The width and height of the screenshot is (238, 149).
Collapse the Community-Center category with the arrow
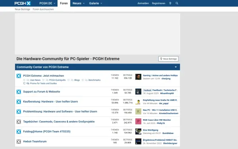[x=176, y=67]
